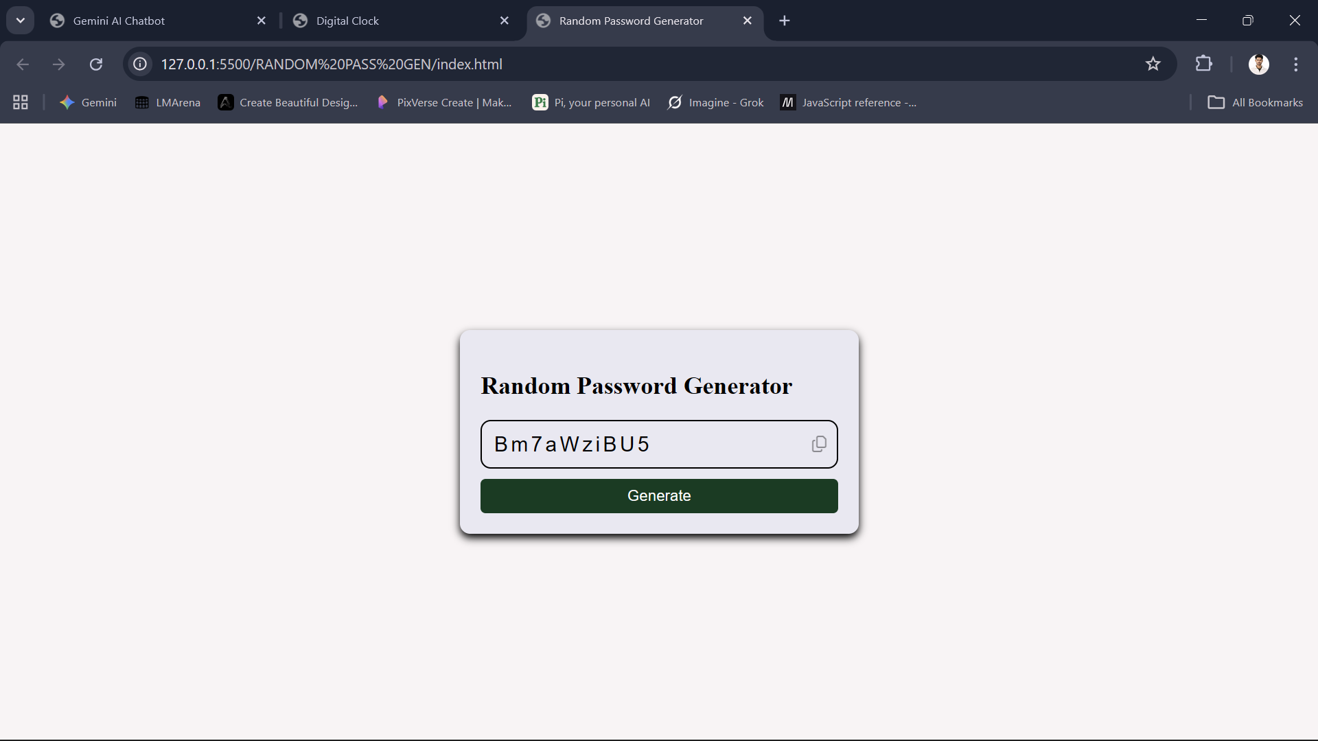Switch to the Gemini AI Chatbot tab
Image resolution: width=1318 pixels, height=741 pixels.
point(119,21)
